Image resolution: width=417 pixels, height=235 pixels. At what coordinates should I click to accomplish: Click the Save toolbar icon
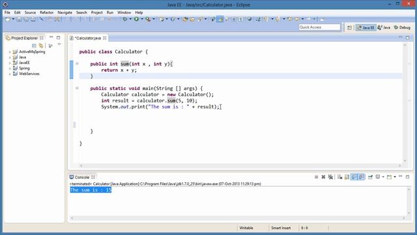click(x=19, y=19)
